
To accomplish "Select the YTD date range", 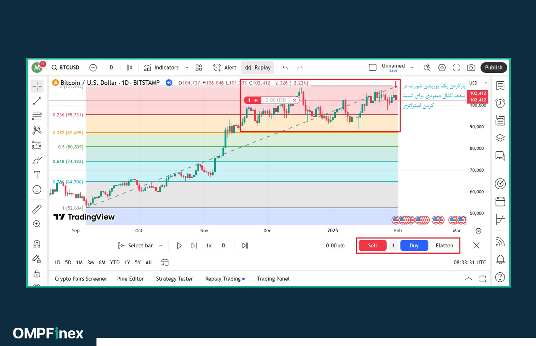I will point(115,263).
